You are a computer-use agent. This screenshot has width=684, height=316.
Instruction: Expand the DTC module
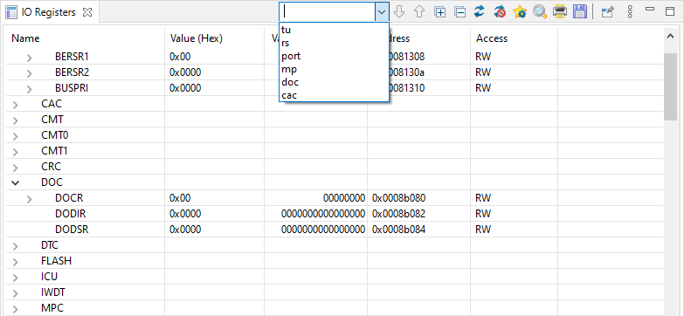pyautogui.click(x=15, y=246)
